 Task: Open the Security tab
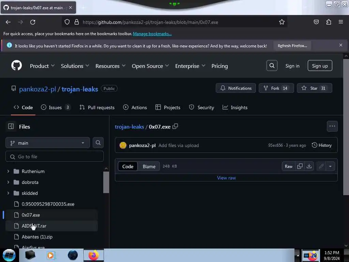click(x=201, y=107)
